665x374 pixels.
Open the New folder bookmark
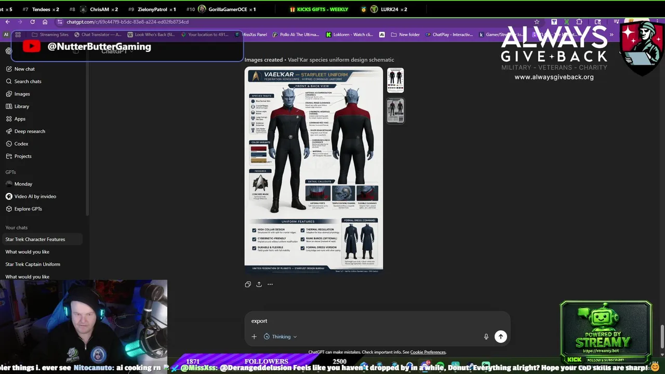click(x=405, y=34)
